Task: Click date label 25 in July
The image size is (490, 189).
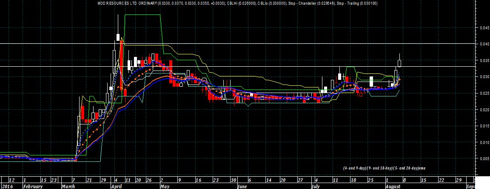Action: click(x=370, y=180)
